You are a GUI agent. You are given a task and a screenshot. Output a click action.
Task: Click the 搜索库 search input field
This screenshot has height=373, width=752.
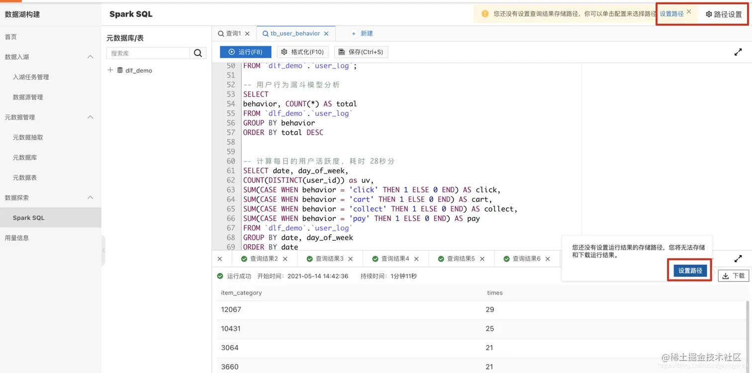tap(148, 53)
